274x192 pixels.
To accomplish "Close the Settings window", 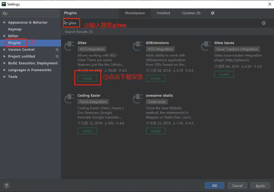I will click(270, 4).
